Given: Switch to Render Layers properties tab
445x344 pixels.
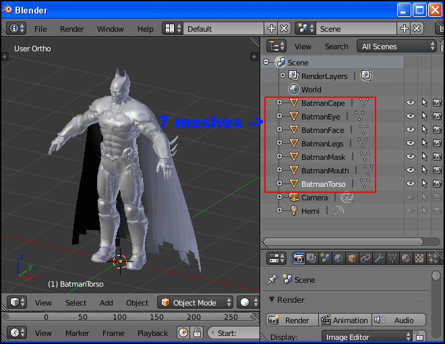Looking at the screenshot, I should [x=311, y=258].
